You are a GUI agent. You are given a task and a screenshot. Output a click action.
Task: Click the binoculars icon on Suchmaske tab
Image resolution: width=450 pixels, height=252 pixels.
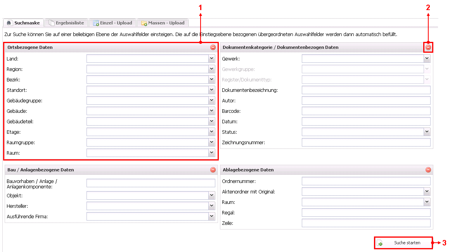coord(9,22)
